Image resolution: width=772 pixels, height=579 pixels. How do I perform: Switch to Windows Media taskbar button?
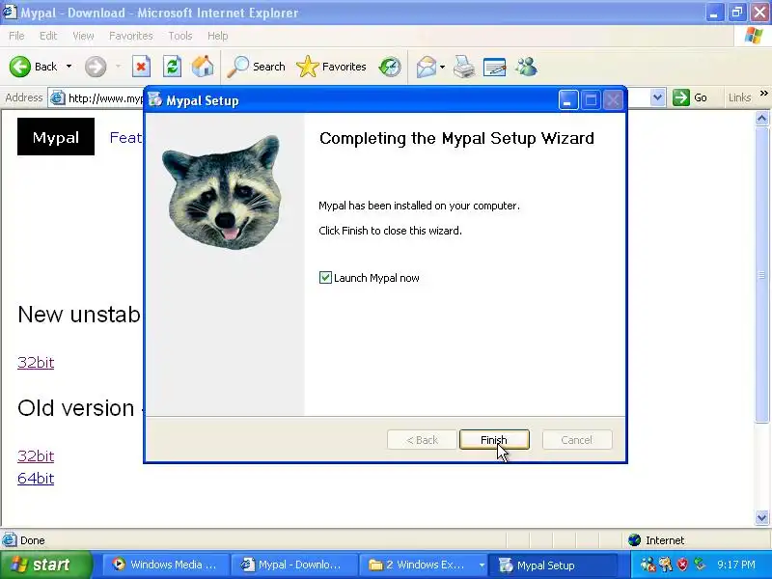[165, 565]
